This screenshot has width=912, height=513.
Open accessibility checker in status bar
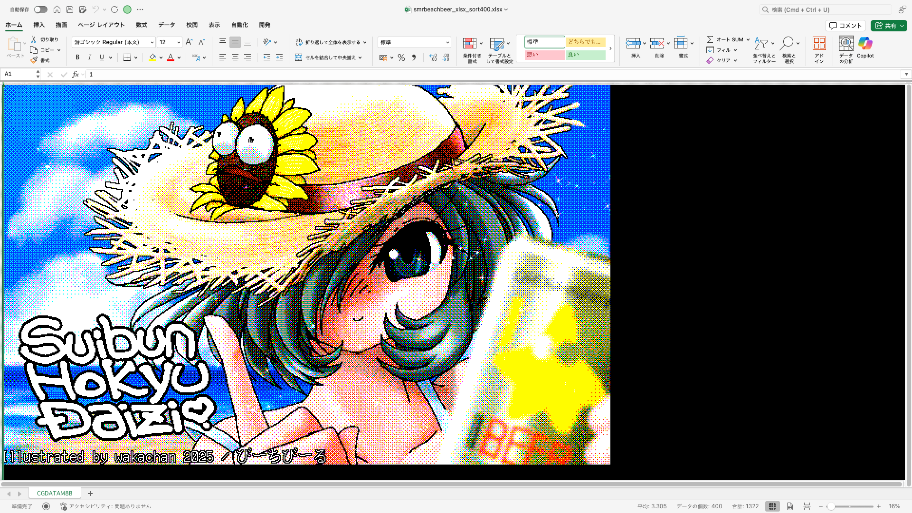[x=105, y=506]
